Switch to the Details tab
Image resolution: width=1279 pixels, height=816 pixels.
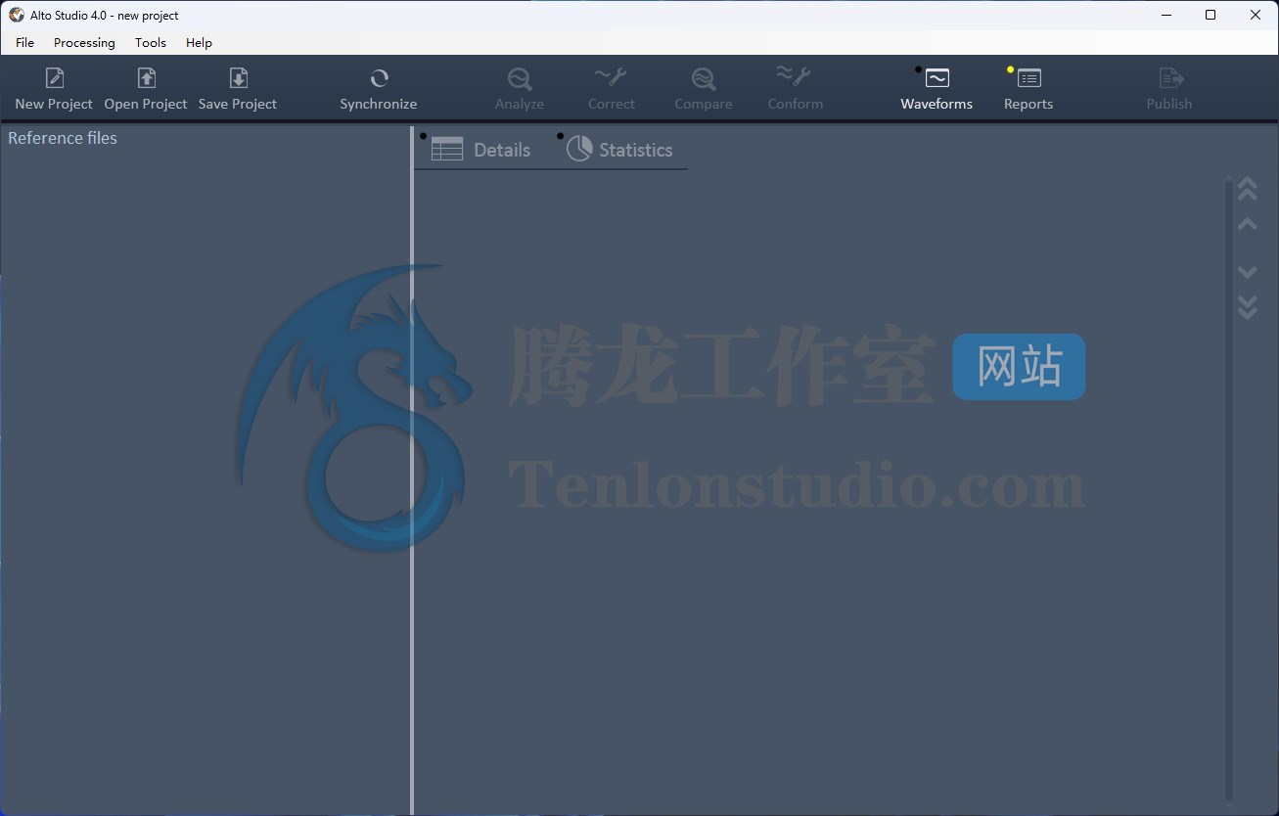tap(481, 150)
